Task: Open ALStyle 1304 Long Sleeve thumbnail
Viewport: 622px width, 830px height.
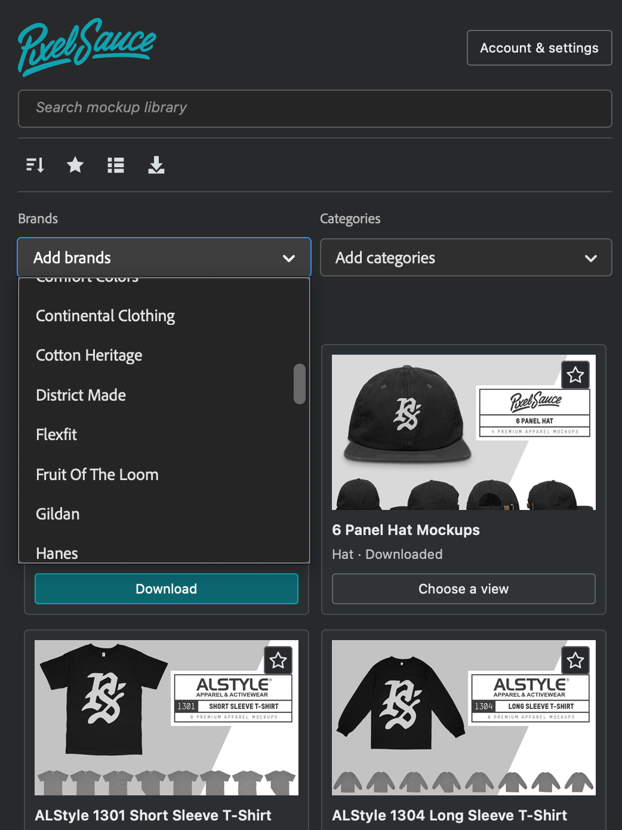Action: [x=464, y=718]
